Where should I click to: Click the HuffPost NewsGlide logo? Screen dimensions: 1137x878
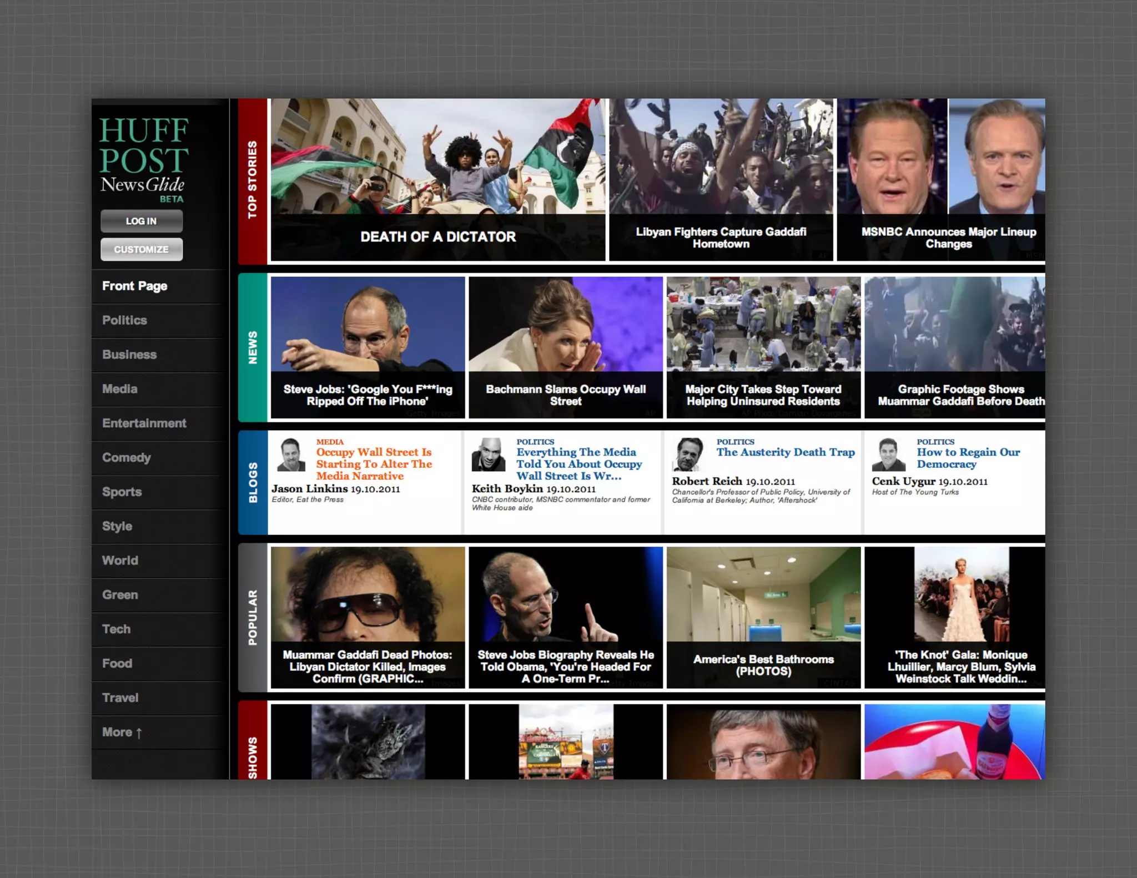click(143, 159)
